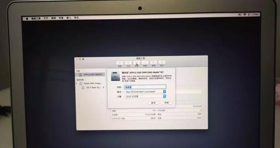Image resolution: width=280 pixels, height=148 pixels.
Task: Click the First Aid (急救) toolbar icon
Action: click(120, 63)
